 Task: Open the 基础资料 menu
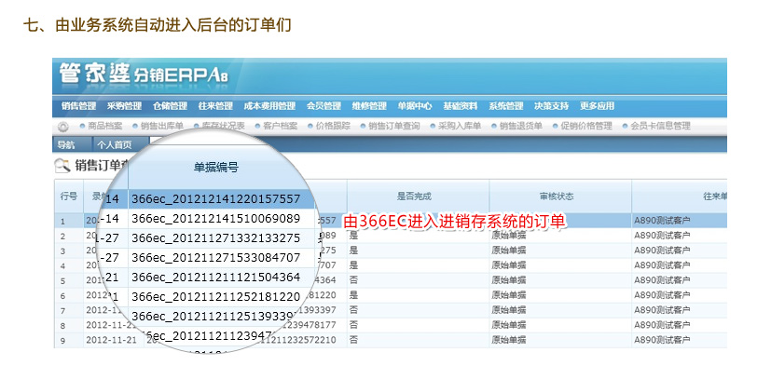point(461,106)
